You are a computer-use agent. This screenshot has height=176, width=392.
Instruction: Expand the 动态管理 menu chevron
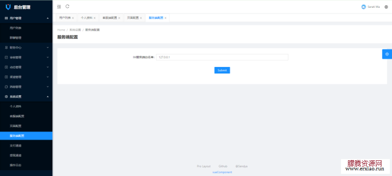click(x=47, y=67)
